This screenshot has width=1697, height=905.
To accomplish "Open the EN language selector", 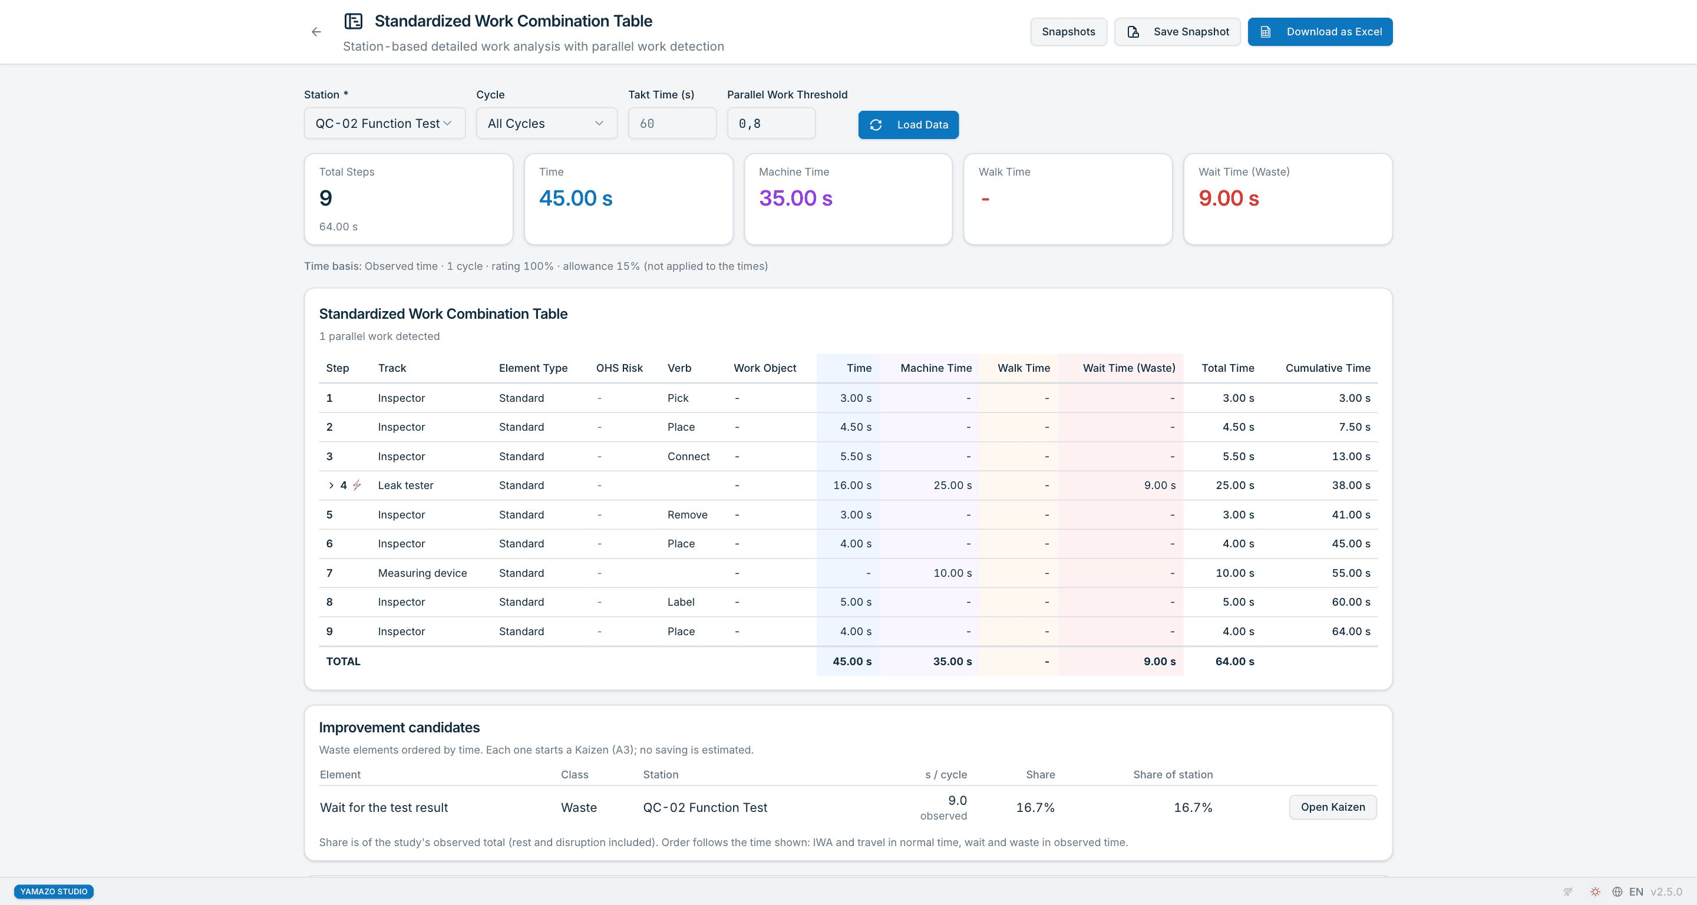I will tap(1627, 892).
